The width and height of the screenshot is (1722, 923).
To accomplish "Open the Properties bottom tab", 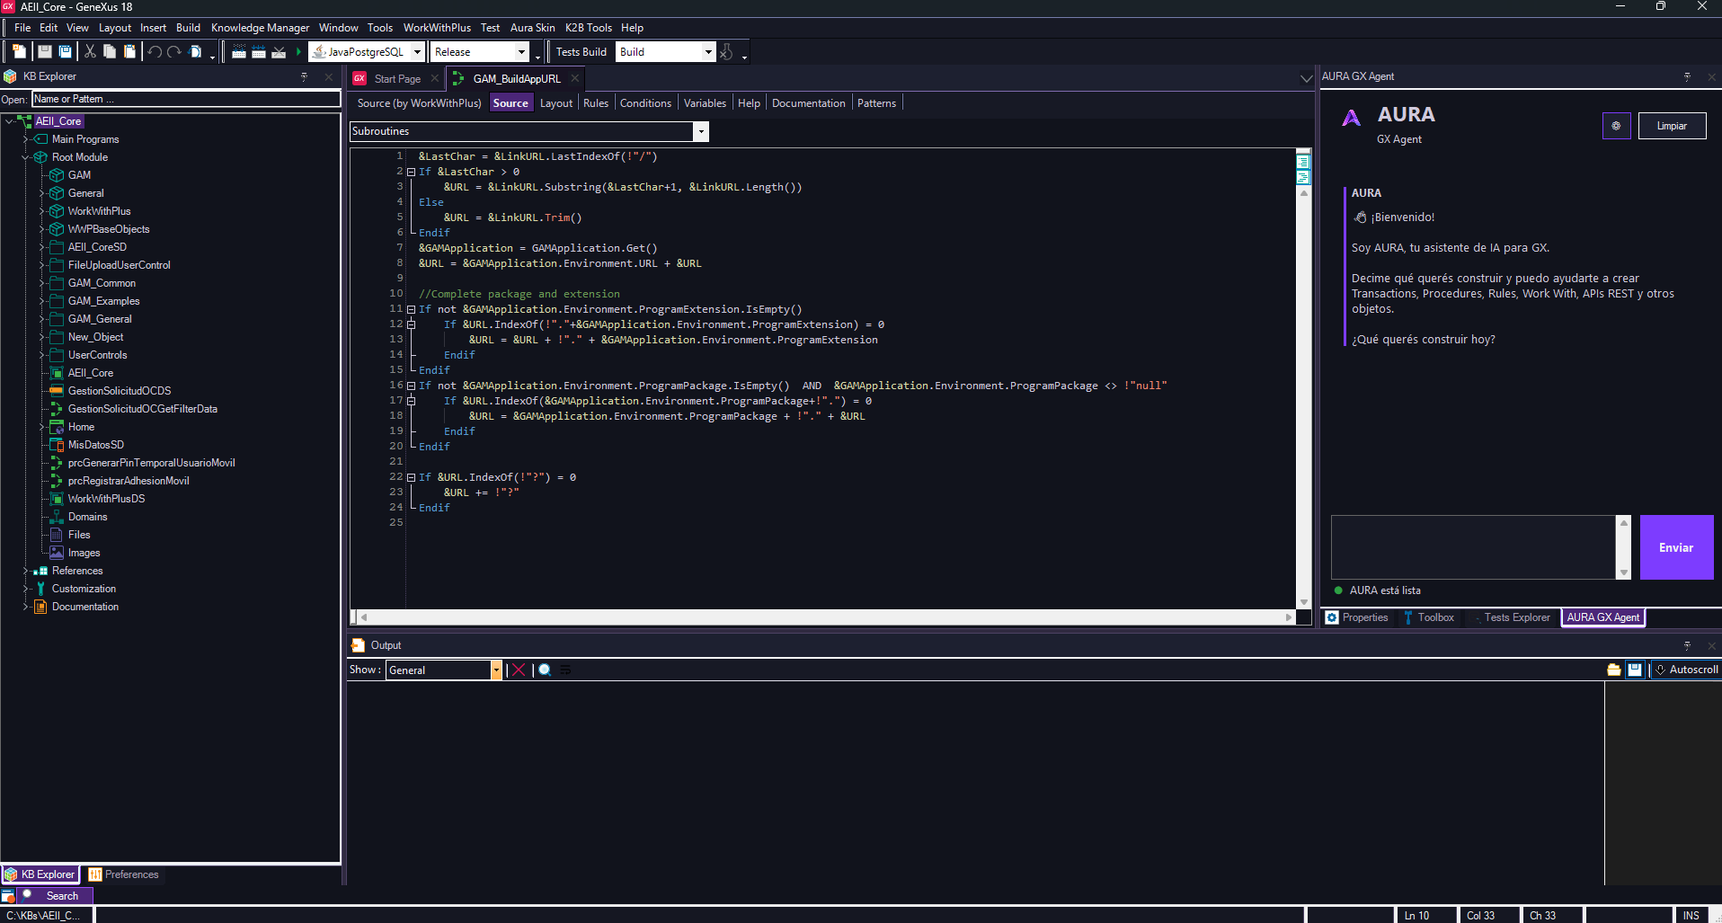I will [1357, 617].
